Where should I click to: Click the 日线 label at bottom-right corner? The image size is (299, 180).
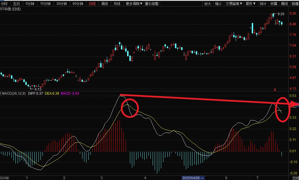pyautogui.click(x=296, y=178)
